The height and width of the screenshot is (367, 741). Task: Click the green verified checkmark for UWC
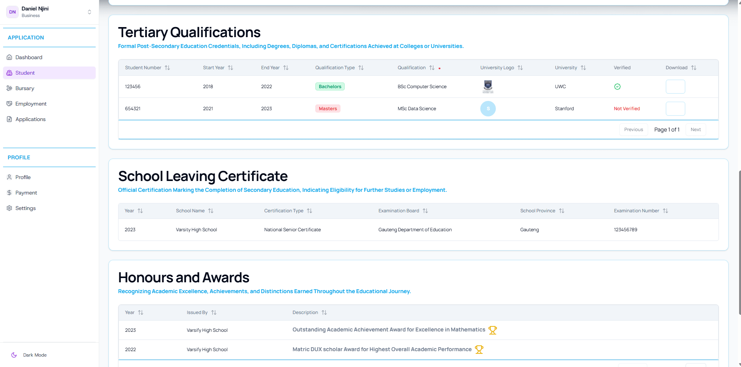click(617, 87)
